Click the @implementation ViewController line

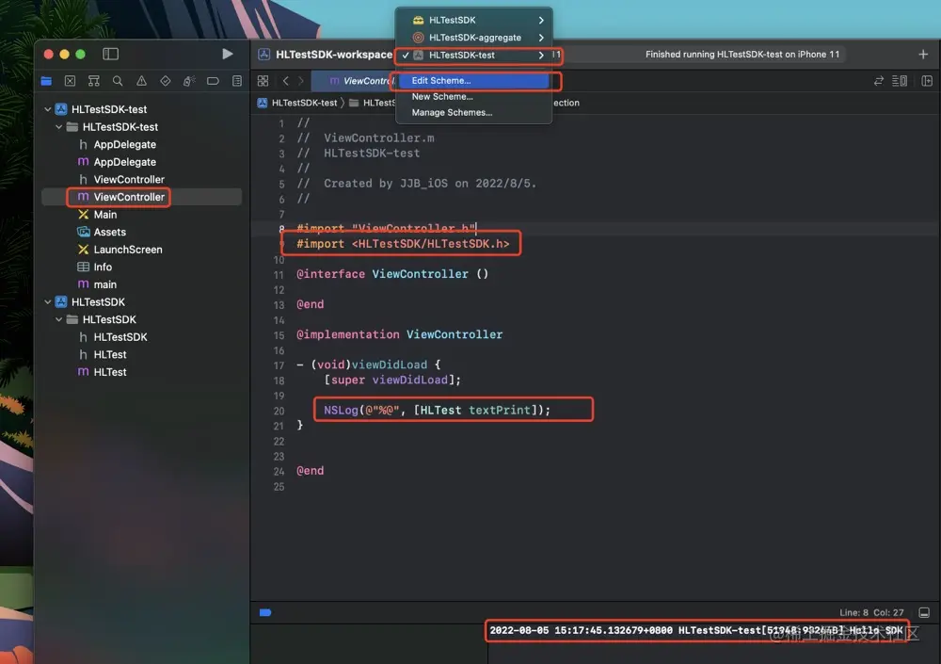(x=400, y=334)
